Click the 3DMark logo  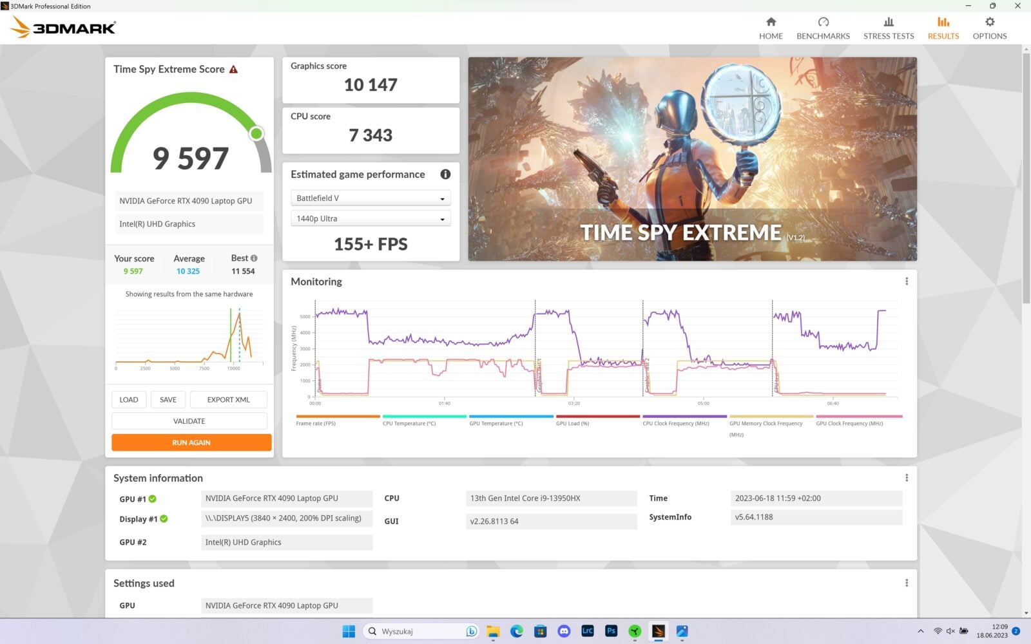click(x=63, y=27)
